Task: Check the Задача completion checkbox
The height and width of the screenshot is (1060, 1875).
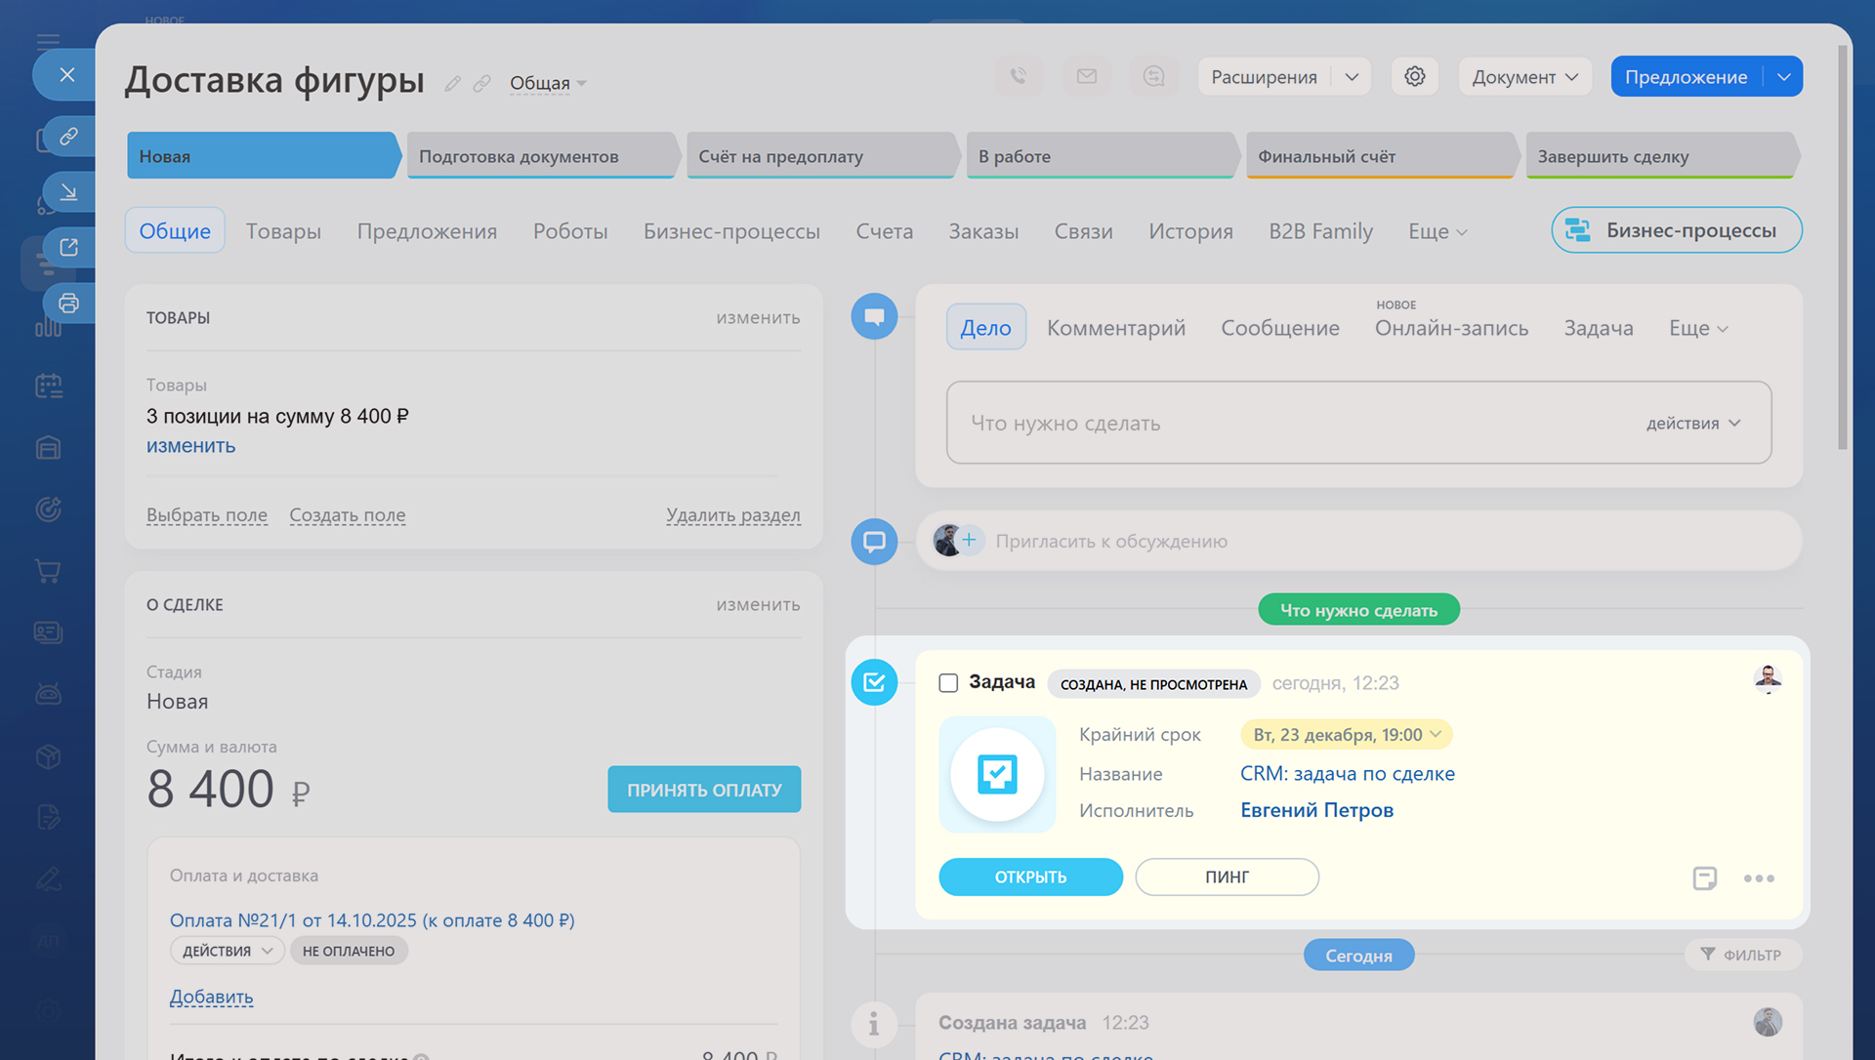Action: point(948,682)
